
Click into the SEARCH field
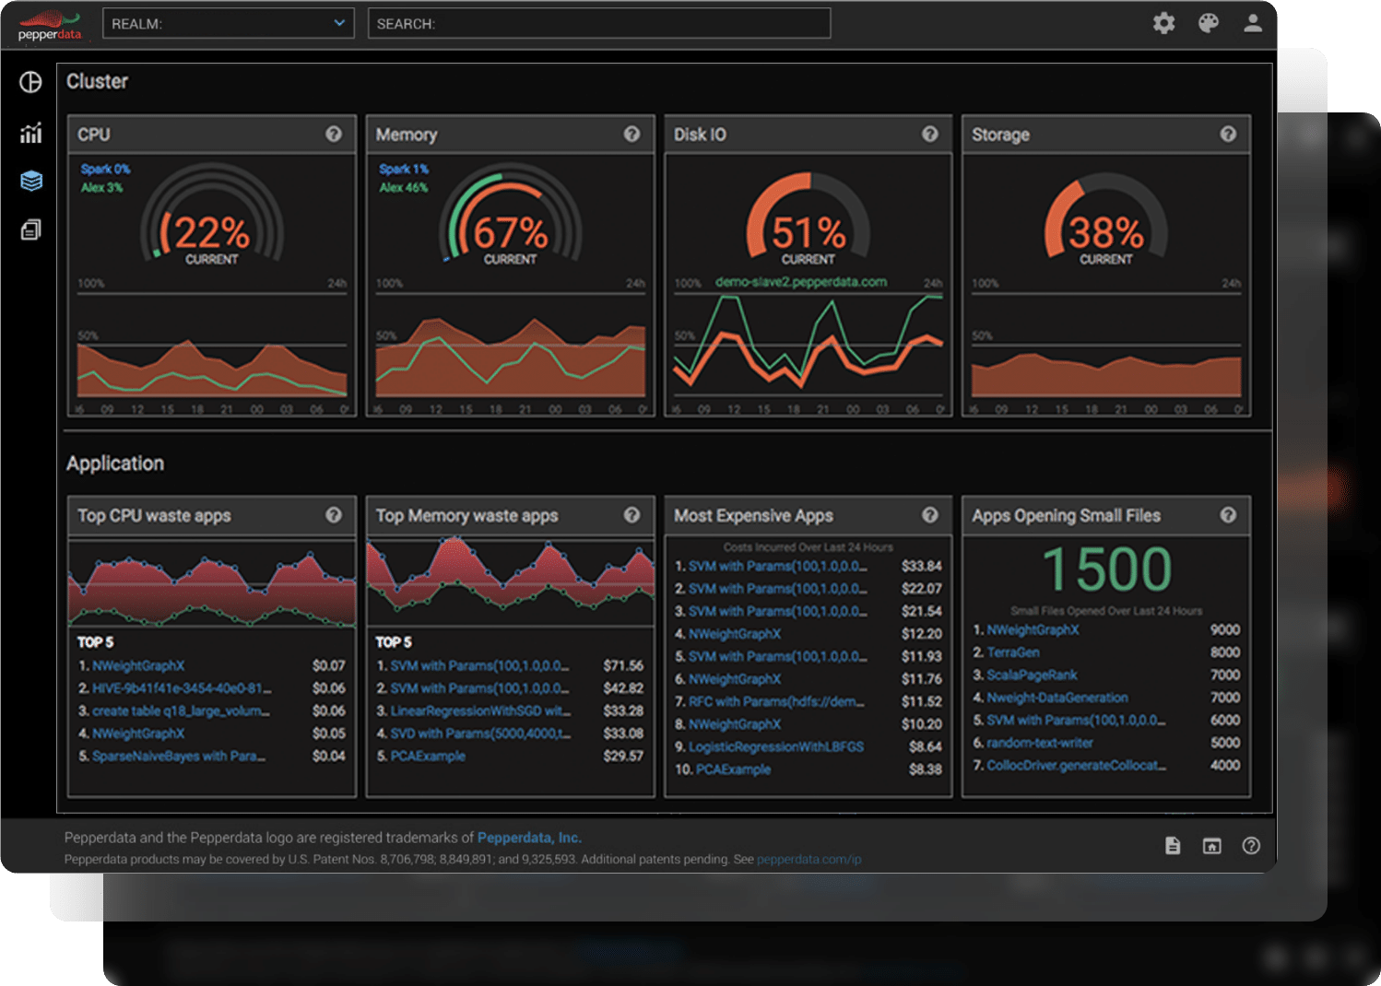pos(599,23)
